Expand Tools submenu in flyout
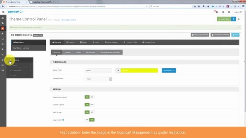Image resolution: width=246 pixels, height=138 pixels. pos(20,76)
